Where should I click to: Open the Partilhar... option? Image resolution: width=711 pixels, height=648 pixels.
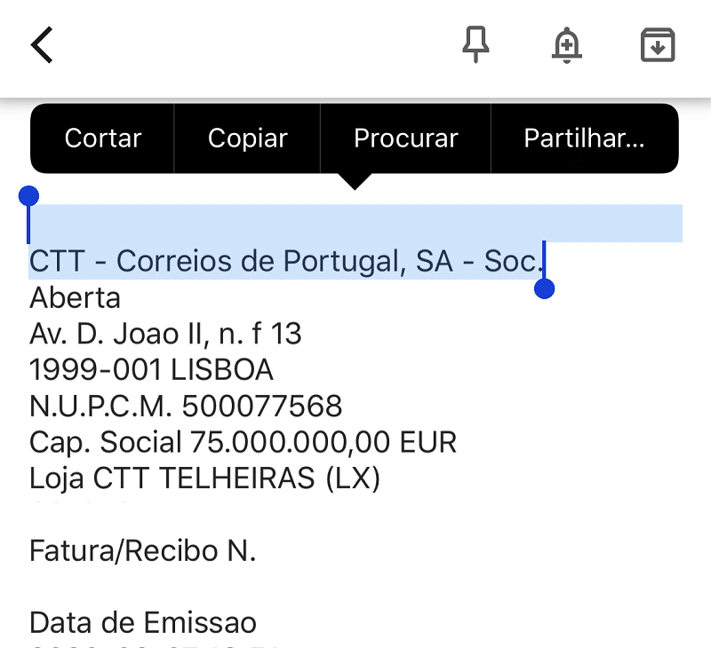coord(585,138)
